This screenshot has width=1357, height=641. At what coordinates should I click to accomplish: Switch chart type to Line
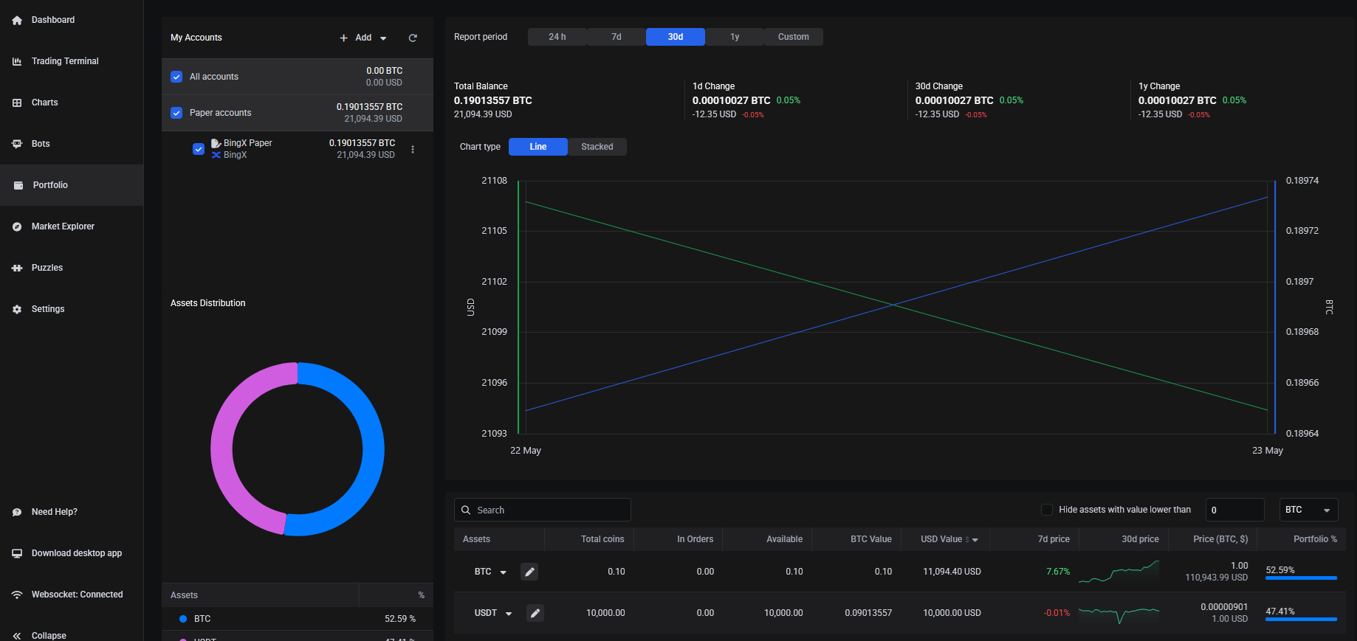click(538, 147)
